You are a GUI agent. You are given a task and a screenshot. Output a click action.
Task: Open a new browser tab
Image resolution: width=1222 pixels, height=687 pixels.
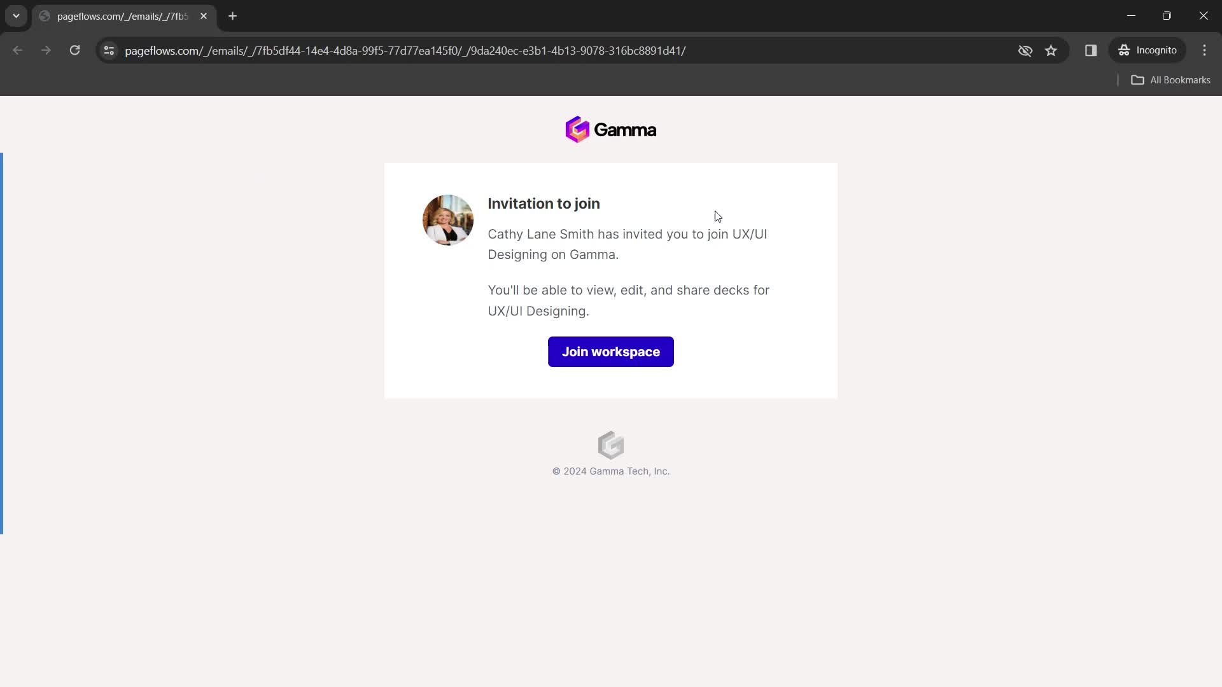pos(234,16)
